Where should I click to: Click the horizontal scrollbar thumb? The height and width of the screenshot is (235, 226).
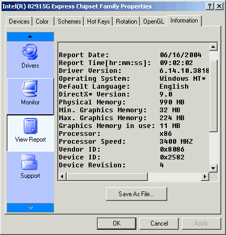107,177
